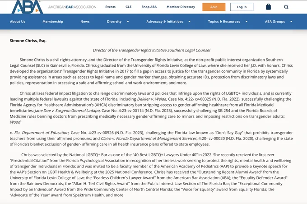This screenshot has height=204, width=307.
Task: Expand the ABA Groups dropdown arrow
Action: (291, 22)
